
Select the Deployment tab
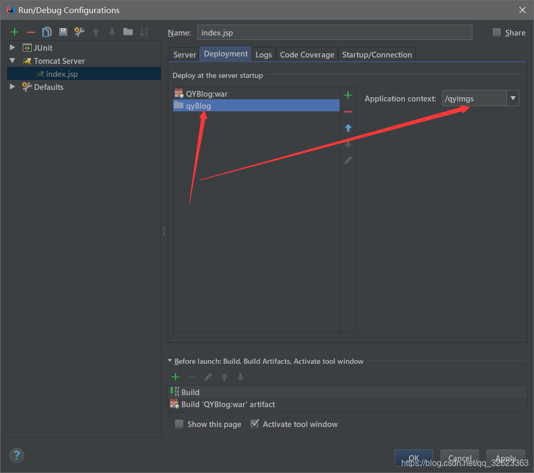pyautogui.click(x=225, y=54)
